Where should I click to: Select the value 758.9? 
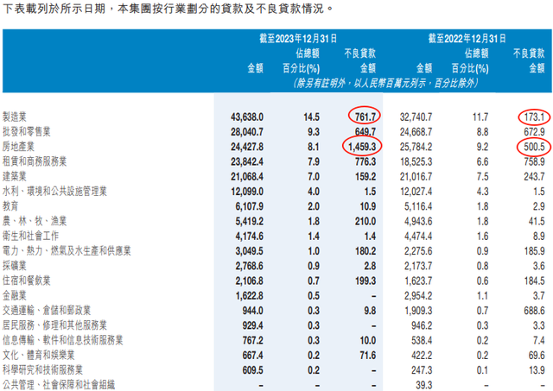534,161
